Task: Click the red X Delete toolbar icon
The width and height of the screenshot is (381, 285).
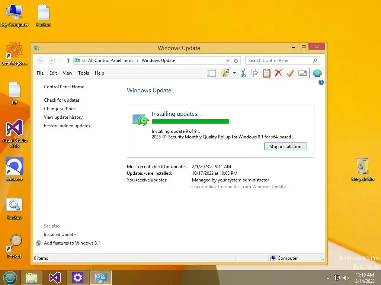Action: click(x=278, y=73)
